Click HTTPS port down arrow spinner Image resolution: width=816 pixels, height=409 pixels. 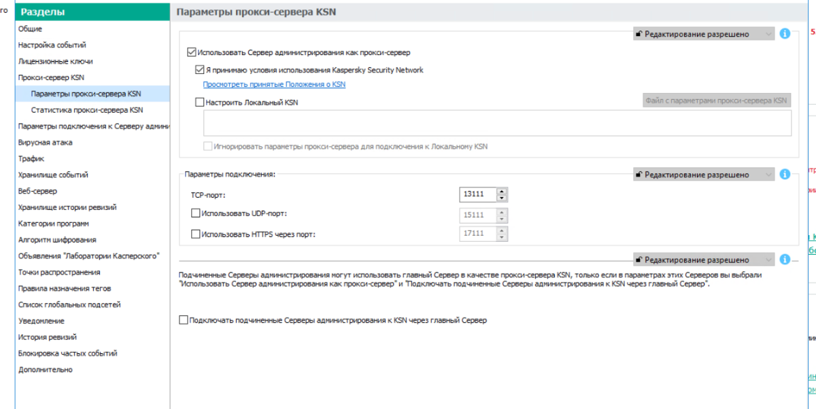pyautogui.click(x=502, y=237)
